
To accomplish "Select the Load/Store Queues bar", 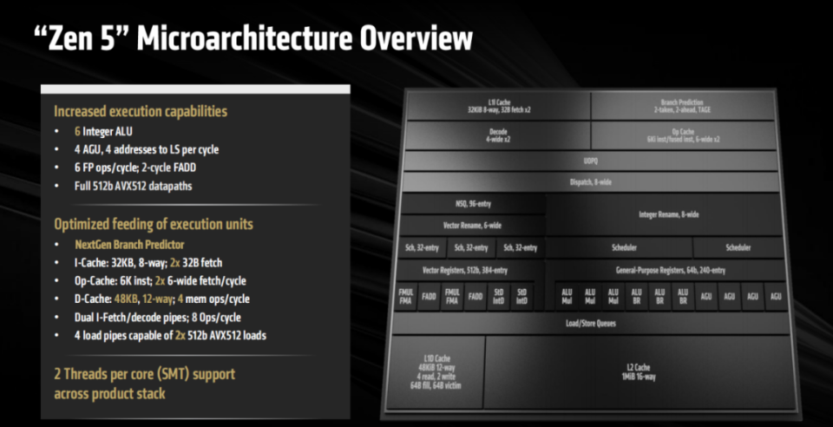I will click(x=590, y=323).
